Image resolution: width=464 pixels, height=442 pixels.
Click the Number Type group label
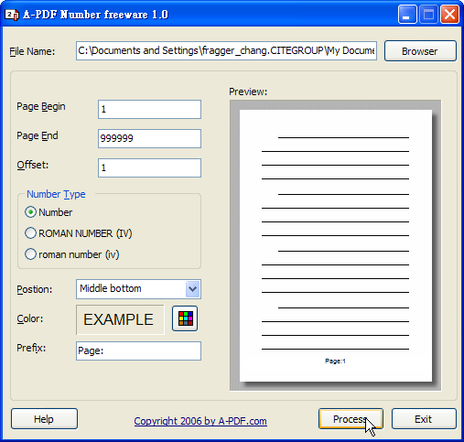[56, 194]
